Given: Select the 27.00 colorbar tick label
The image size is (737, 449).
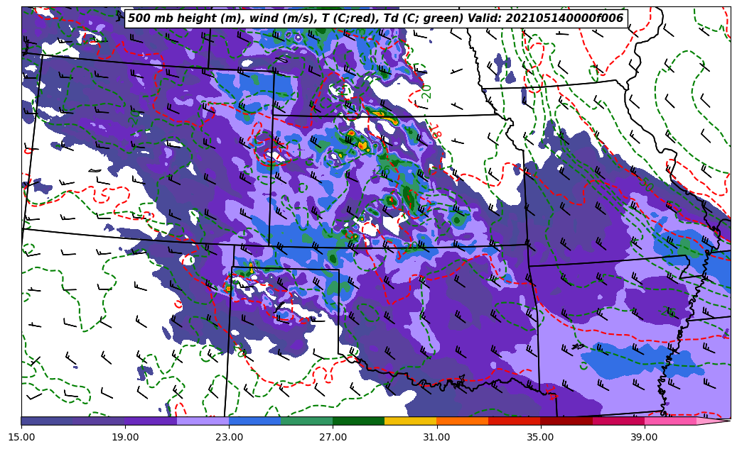Looking at the screenshot, I should pos(333,437).
